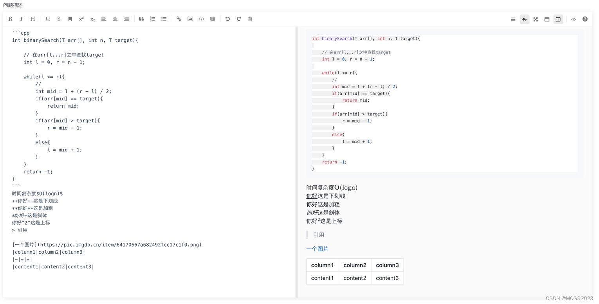View HTML source with the code icon

(x=573, y=19)
